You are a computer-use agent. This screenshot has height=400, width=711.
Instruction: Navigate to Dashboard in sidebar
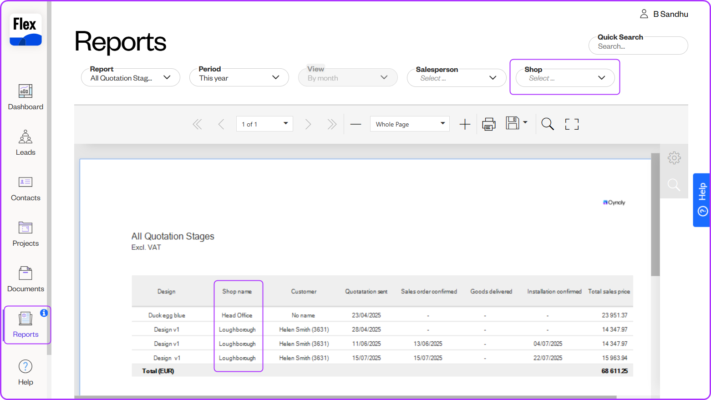(x=25, y=97)
